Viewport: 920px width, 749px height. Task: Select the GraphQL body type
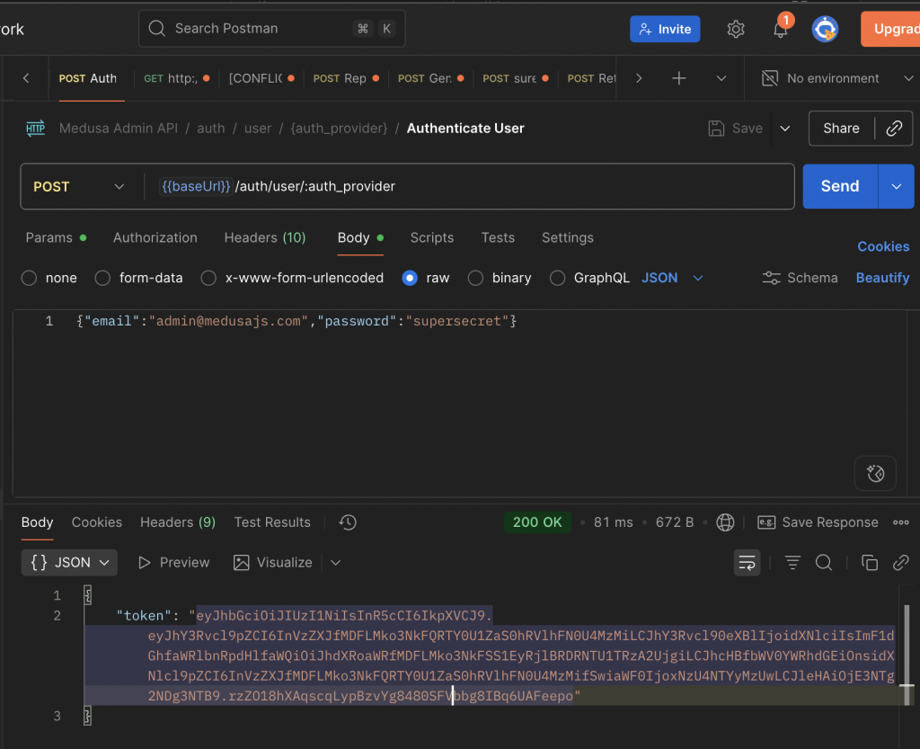tap(557, 278)
